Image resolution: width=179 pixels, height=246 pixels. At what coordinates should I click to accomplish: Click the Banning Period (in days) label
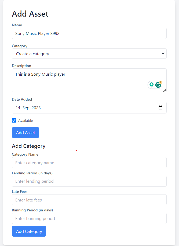[32, 210]
